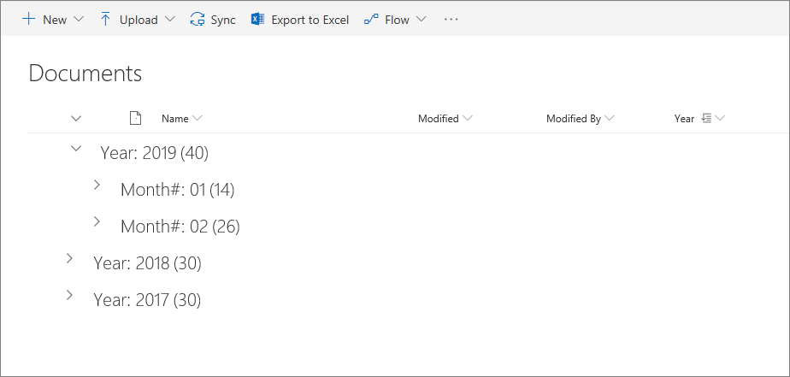Open the Modified column header menu
The width and height of the screenshot is (790, 377).
[x=467, y=119]
